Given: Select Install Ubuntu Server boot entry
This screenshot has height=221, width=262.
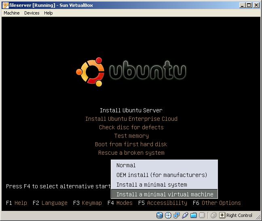Looking at the screenshot, I should [x=131, y=110].
